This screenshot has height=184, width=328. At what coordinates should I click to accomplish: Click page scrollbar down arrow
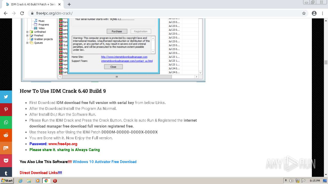[326, 175]
